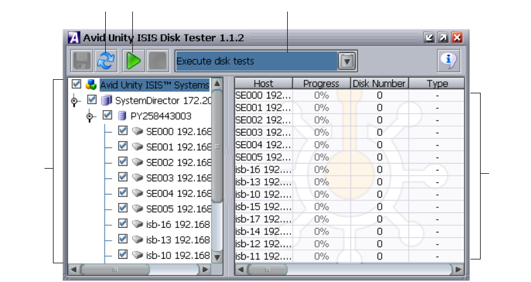Click the tree panel scroll down arrow
Viewport: 531px width, 282px height.
tap(217, 257)
